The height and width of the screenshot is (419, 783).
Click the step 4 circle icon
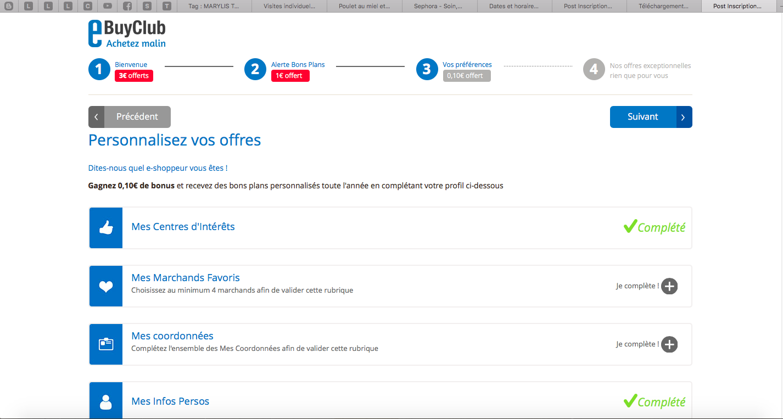tap(594, 69)
